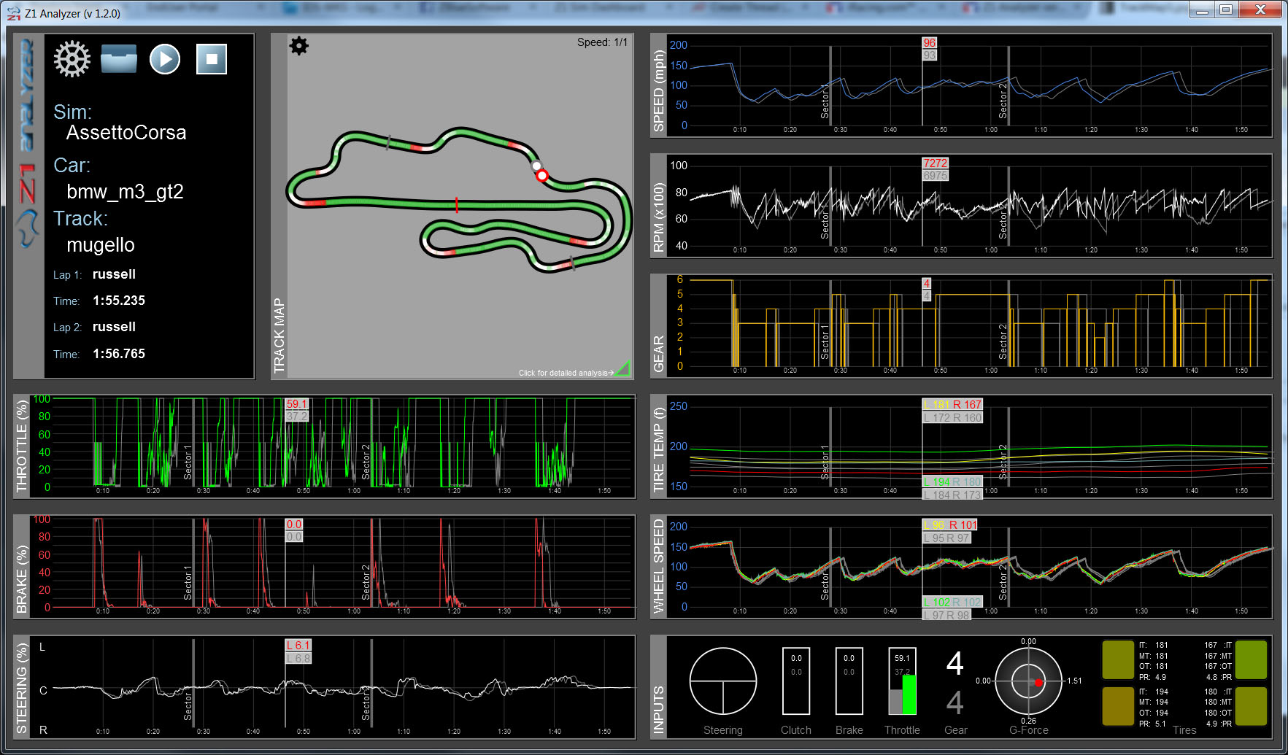Click the Gear indicator showing 4
The height and width of the screenshot is (755, 1288).
[955, 664]
